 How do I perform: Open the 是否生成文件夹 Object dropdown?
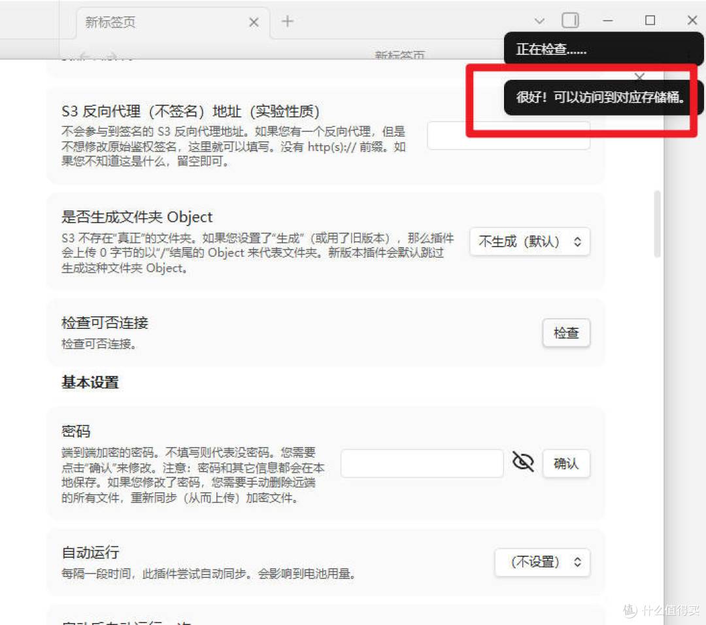coord(529,242)
